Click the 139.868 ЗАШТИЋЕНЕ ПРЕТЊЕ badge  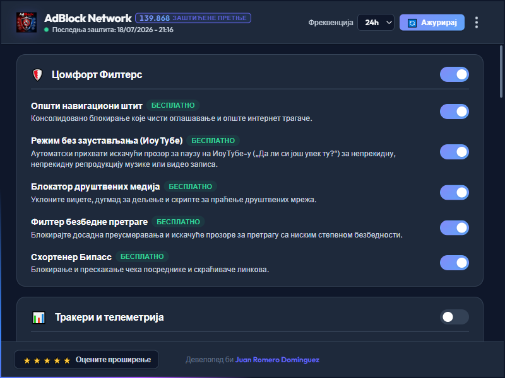[x=193, y=18]
